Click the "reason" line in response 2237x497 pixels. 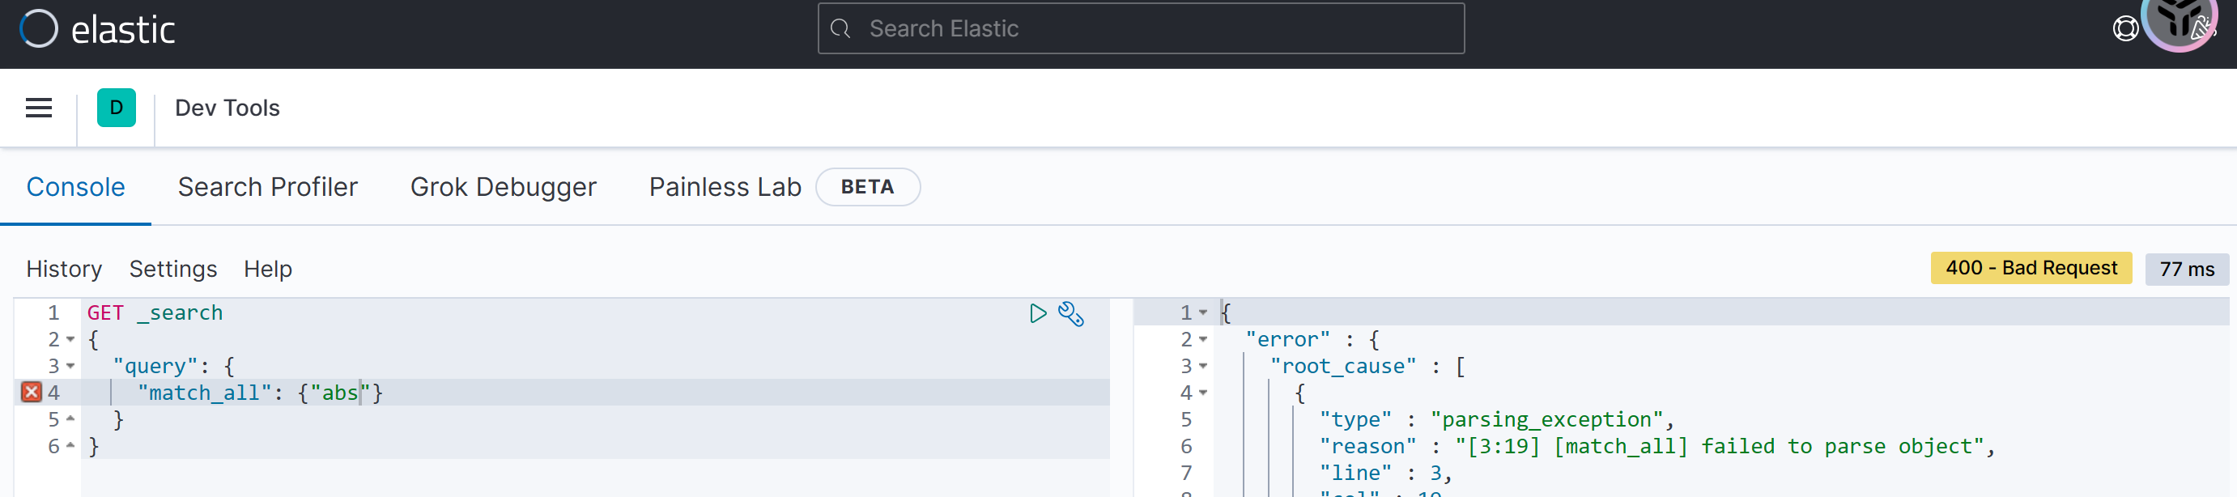click(1657, 447)
